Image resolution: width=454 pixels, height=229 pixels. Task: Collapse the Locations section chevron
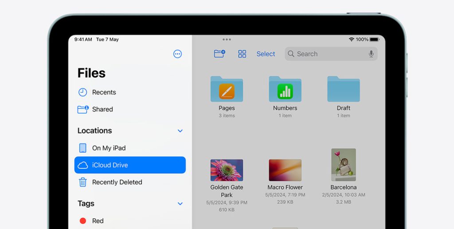click(180, 131)
